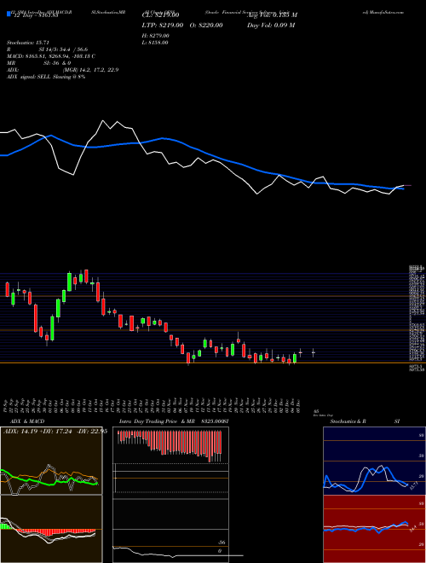426x563 pixels.
Task: Click the '-36' value in the MR panel
Action: point(222,543)
